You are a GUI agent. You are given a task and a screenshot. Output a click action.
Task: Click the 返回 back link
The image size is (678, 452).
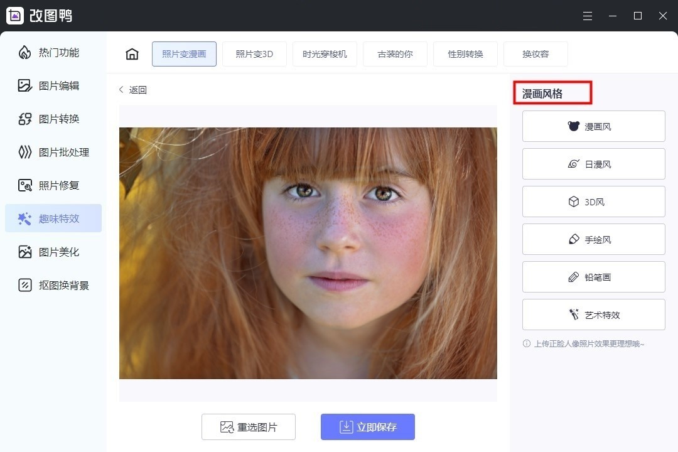[133, 90]
